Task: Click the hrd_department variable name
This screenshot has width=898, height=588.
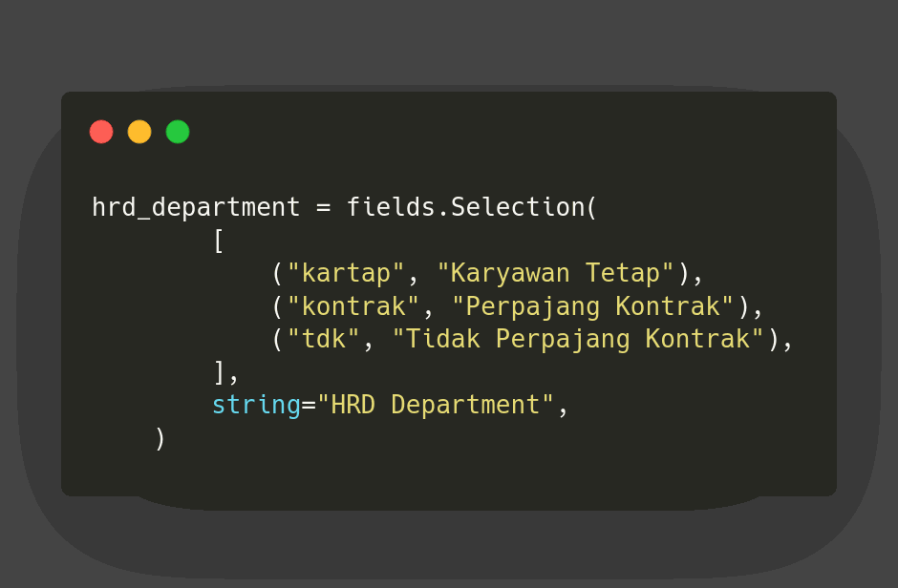Action: tap(196, 207)
